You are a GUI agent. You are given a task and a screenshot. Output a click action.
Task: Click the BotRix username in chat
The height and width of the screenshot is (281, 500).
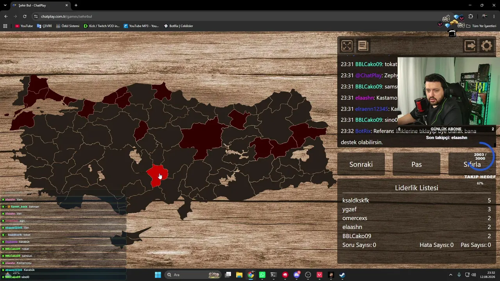(x=363, y=131)
